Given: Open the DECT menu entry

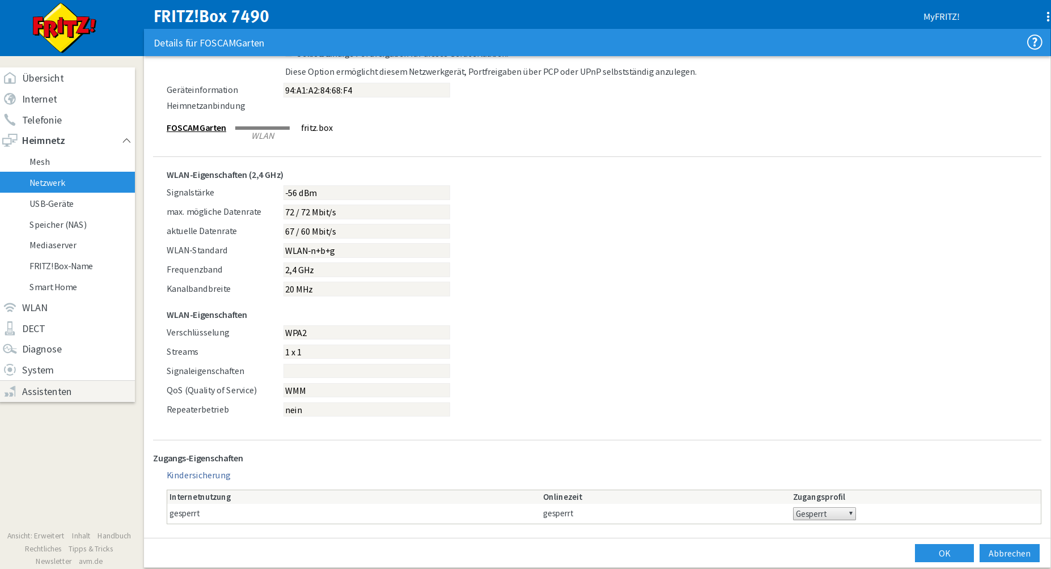Looking at the screenshot, I should [x=67, y=329].
